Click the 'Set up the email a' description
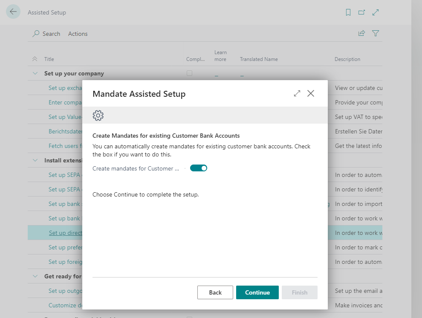 pyautogui.click(x=358, y=291)
